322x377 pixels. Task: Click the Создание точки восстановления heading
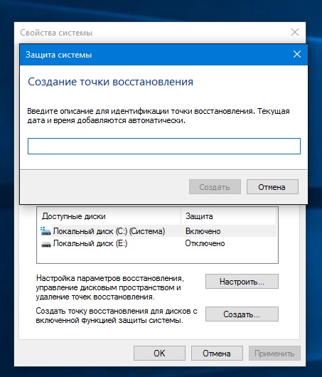point(111,82)
